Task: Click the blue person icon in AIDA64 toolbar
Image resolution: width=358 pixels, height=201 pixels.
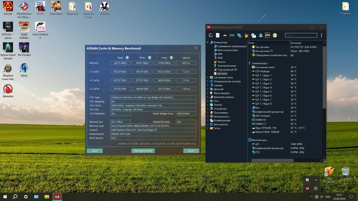Action: 261,35
